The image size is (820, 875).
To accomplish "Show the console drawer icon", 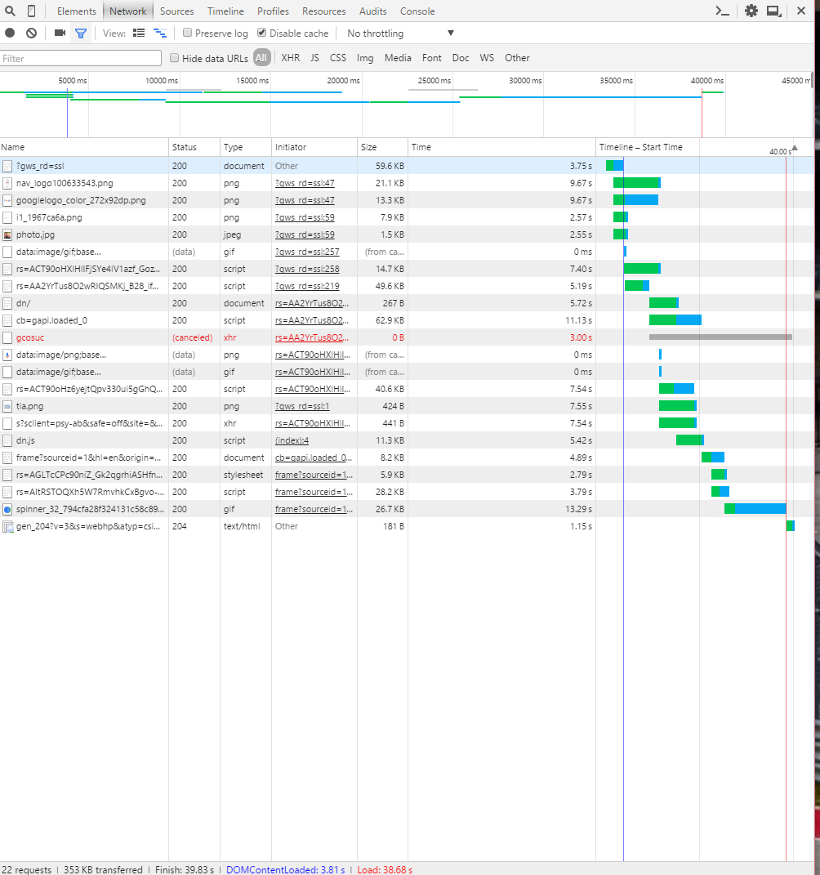I will click(x=722, y=11).
